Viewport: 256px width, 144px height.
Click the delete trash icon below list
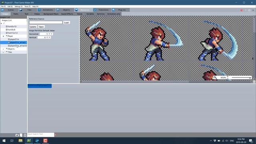pyautogui.click(x=25, y=135)
